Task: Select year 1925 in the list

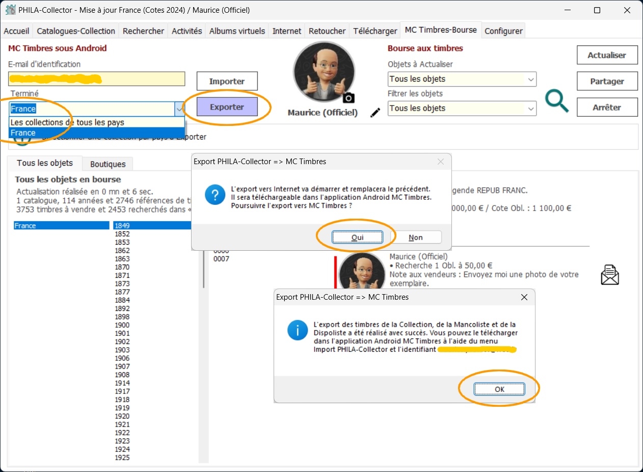Action: (x=122, y=458)
